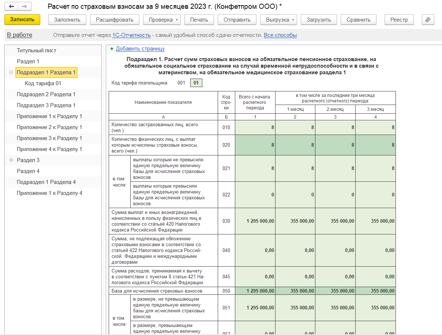The width and height of the screenshot is (442, 335).
Task: Click the Всего с начала расчетного периода header
Action: coord(255,102)
